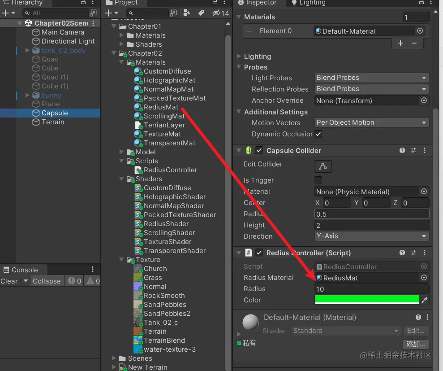Remove material element with minus button
Viewport: 443px width, 371px height.
(x=414, y=43)
